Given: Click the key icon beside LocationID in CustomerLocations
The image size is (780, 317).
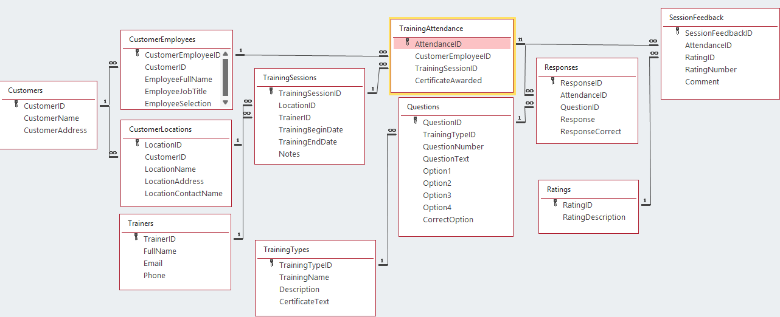Looking at the screenshot, I should tap(138, 144).
